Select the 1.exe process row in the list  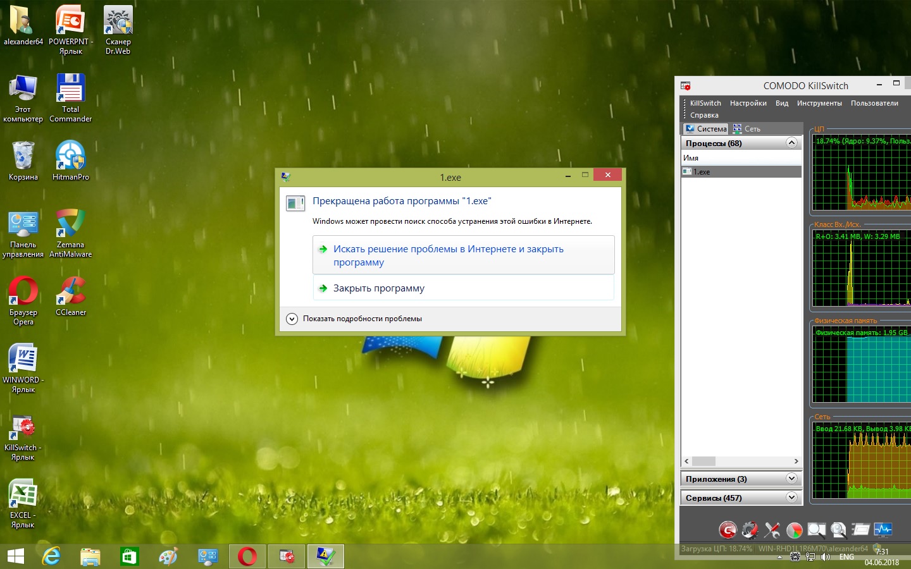pos(740,172)
